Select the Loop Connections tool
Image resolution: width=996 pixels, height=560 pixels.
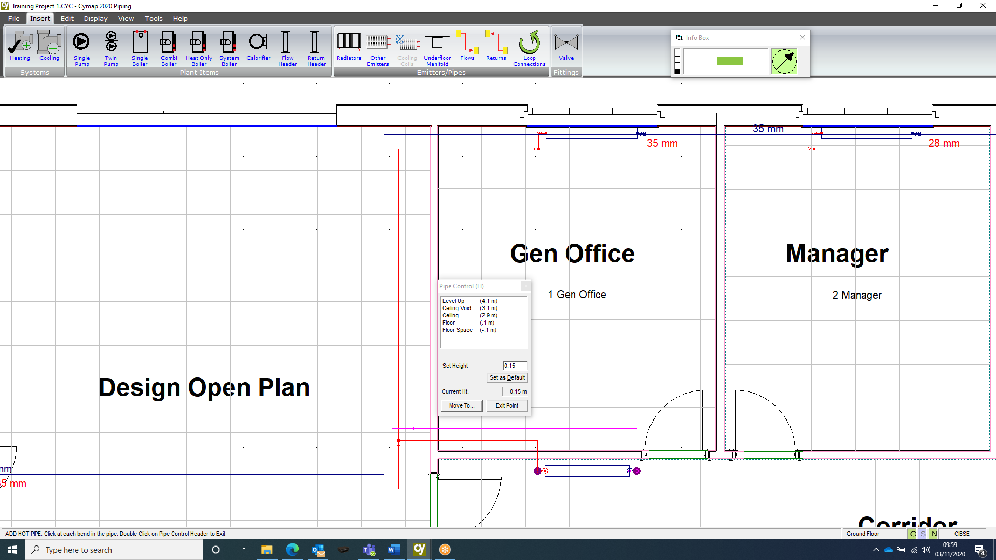coord(529,48)
